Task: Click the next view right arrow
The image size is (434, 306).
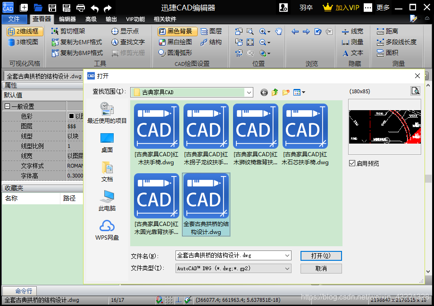Action: click(306, 32)
